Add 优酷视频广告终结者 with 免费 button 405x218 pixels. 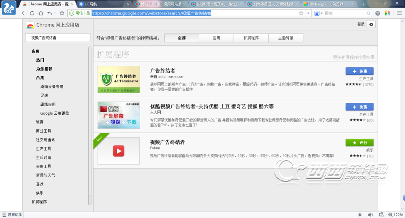tap(360, 107)
